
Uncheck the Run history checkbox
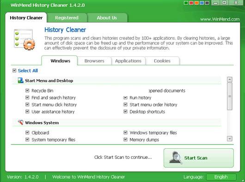click(125, 97)
